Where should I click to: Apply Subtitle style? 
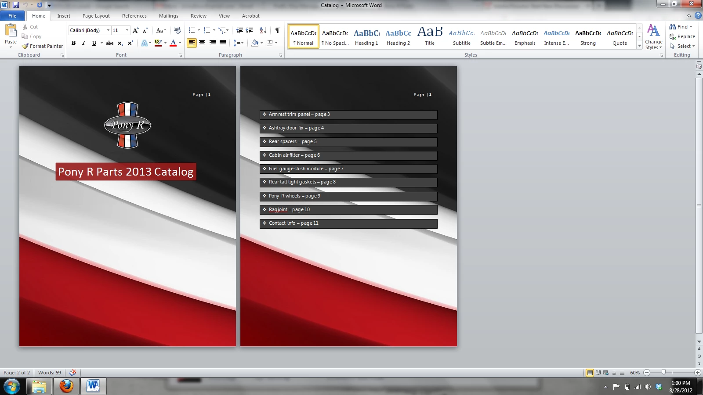click(461, 36)
